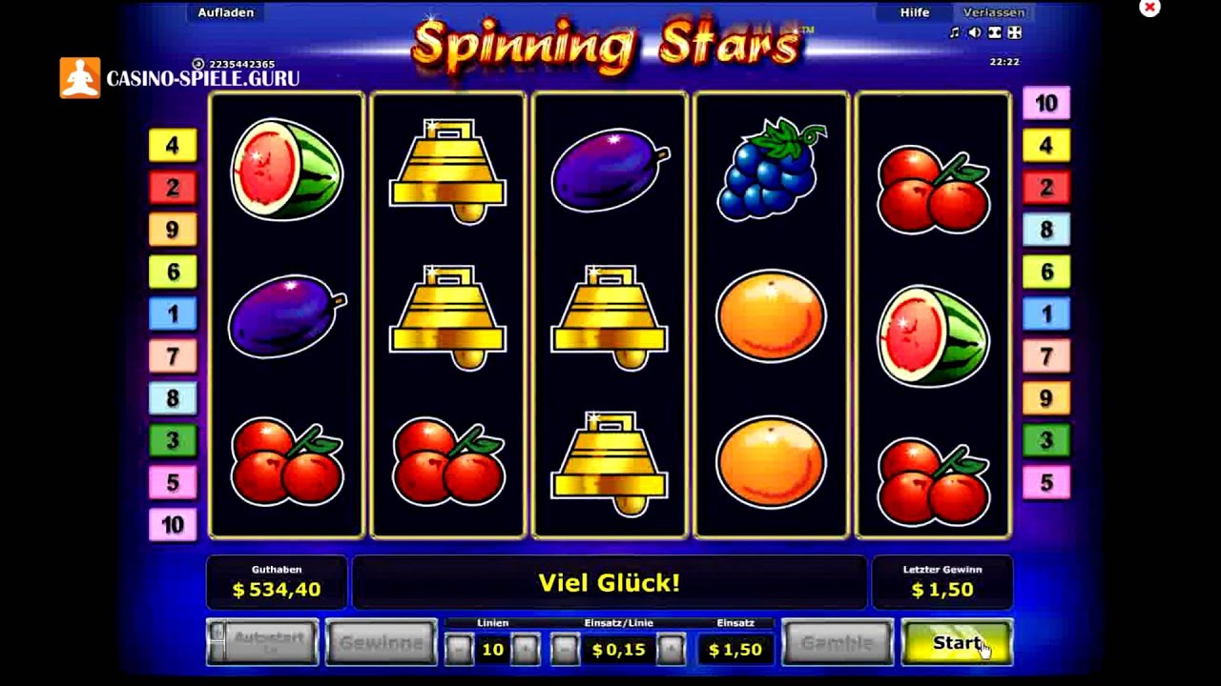
Task: Select payline 4 on the left side
Action: (x=173, y=146)
